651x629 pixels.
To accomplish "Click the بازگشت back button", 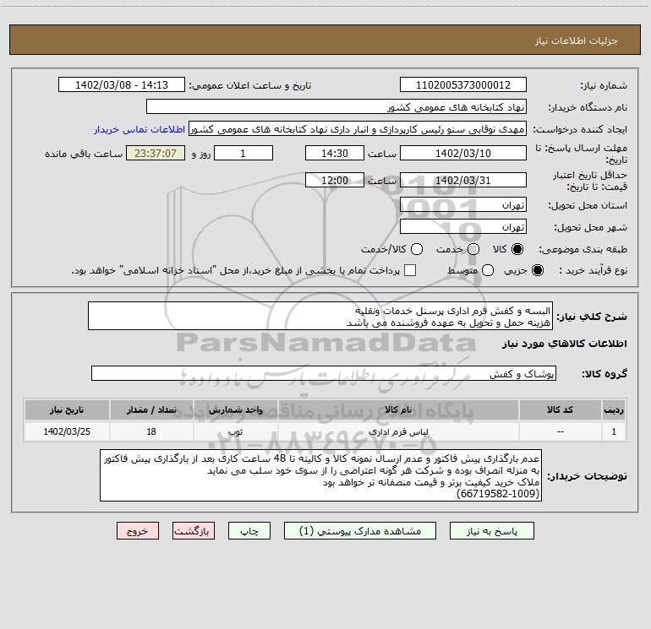I will 194,531.
